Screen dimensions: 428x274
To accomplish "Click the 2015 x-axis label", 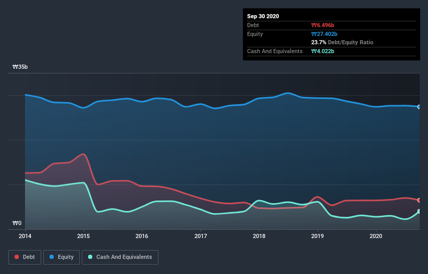I will coord(83,236).
